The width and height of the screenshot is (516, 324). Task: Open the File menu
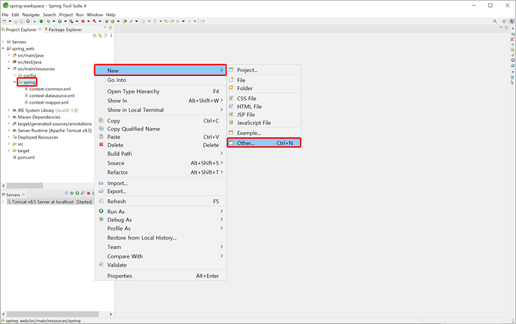coord(5,15)
